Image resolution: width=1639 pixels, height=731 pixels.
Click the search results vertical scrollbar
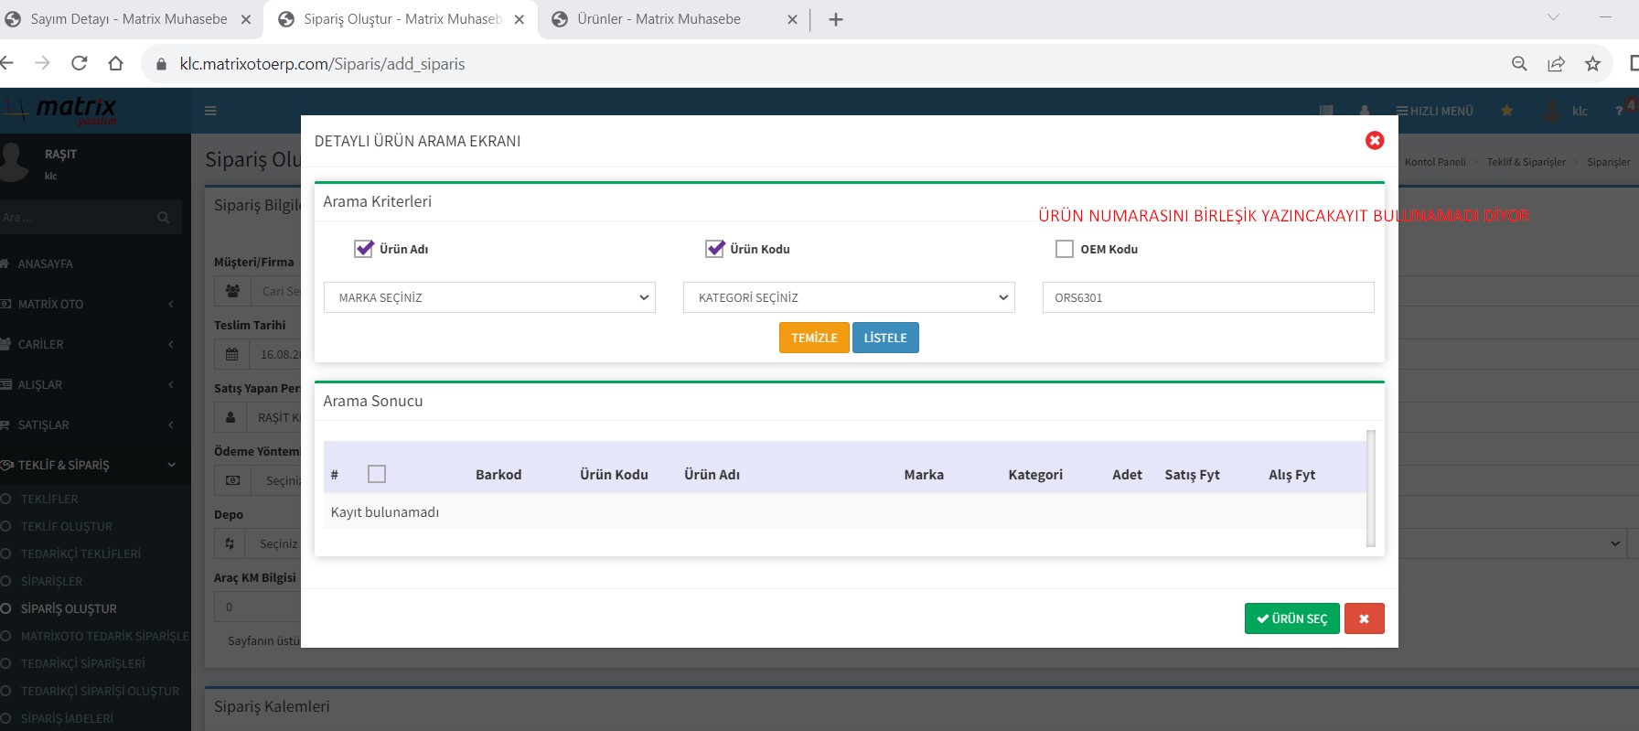[x=1370, y=489]
